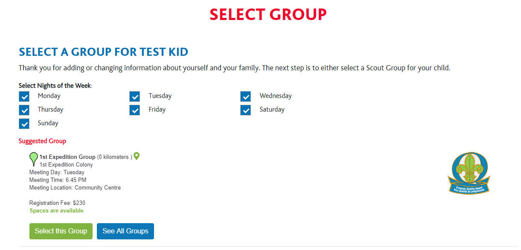Click the large green map pin marker
This screenshot has height=250, width=521.
click(33, 159)
